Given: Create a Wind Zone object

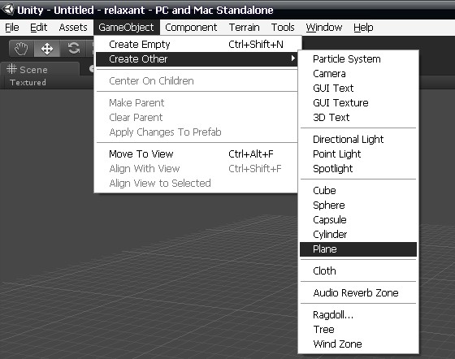Looking at the screenshot, I should (x=358, y=344).
